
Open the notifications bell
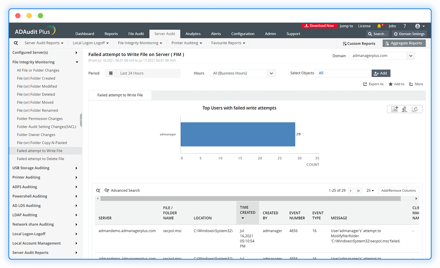click(x=379, y=26)
